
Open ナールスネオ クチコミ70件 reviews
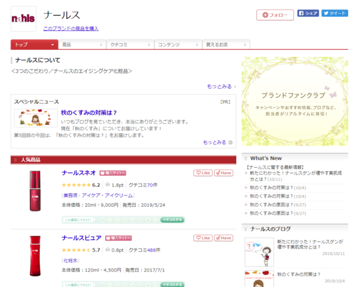click(x=143, y=185)
